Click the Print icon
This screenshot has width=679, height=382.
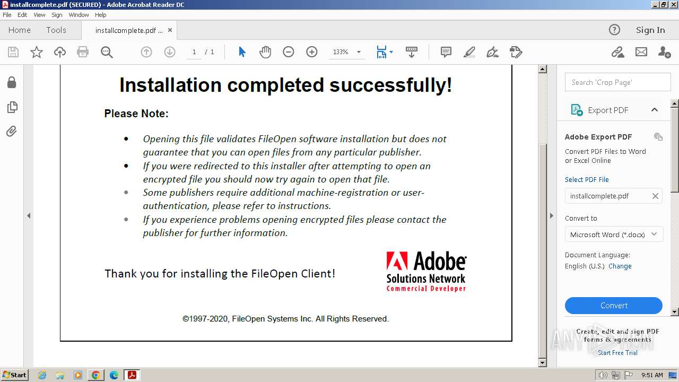pyautogui.click(x=83, y=52)
